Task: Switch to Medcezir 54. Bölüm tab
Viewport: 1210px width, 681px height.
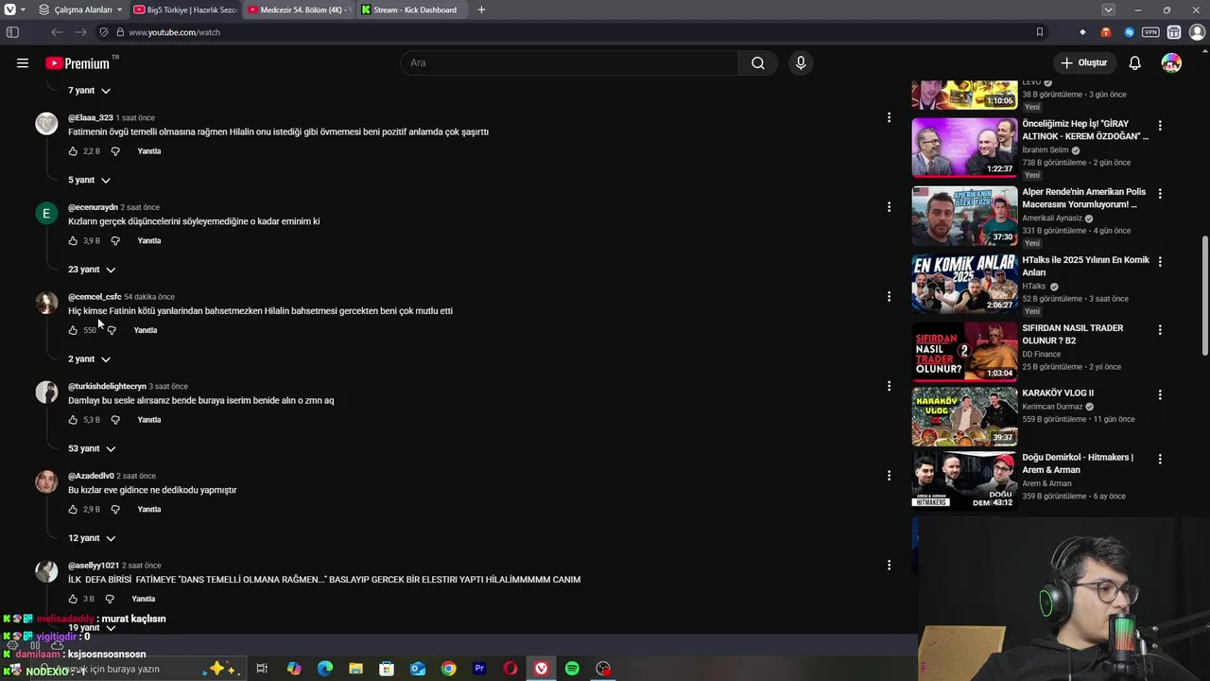Action: click(299, 9)
